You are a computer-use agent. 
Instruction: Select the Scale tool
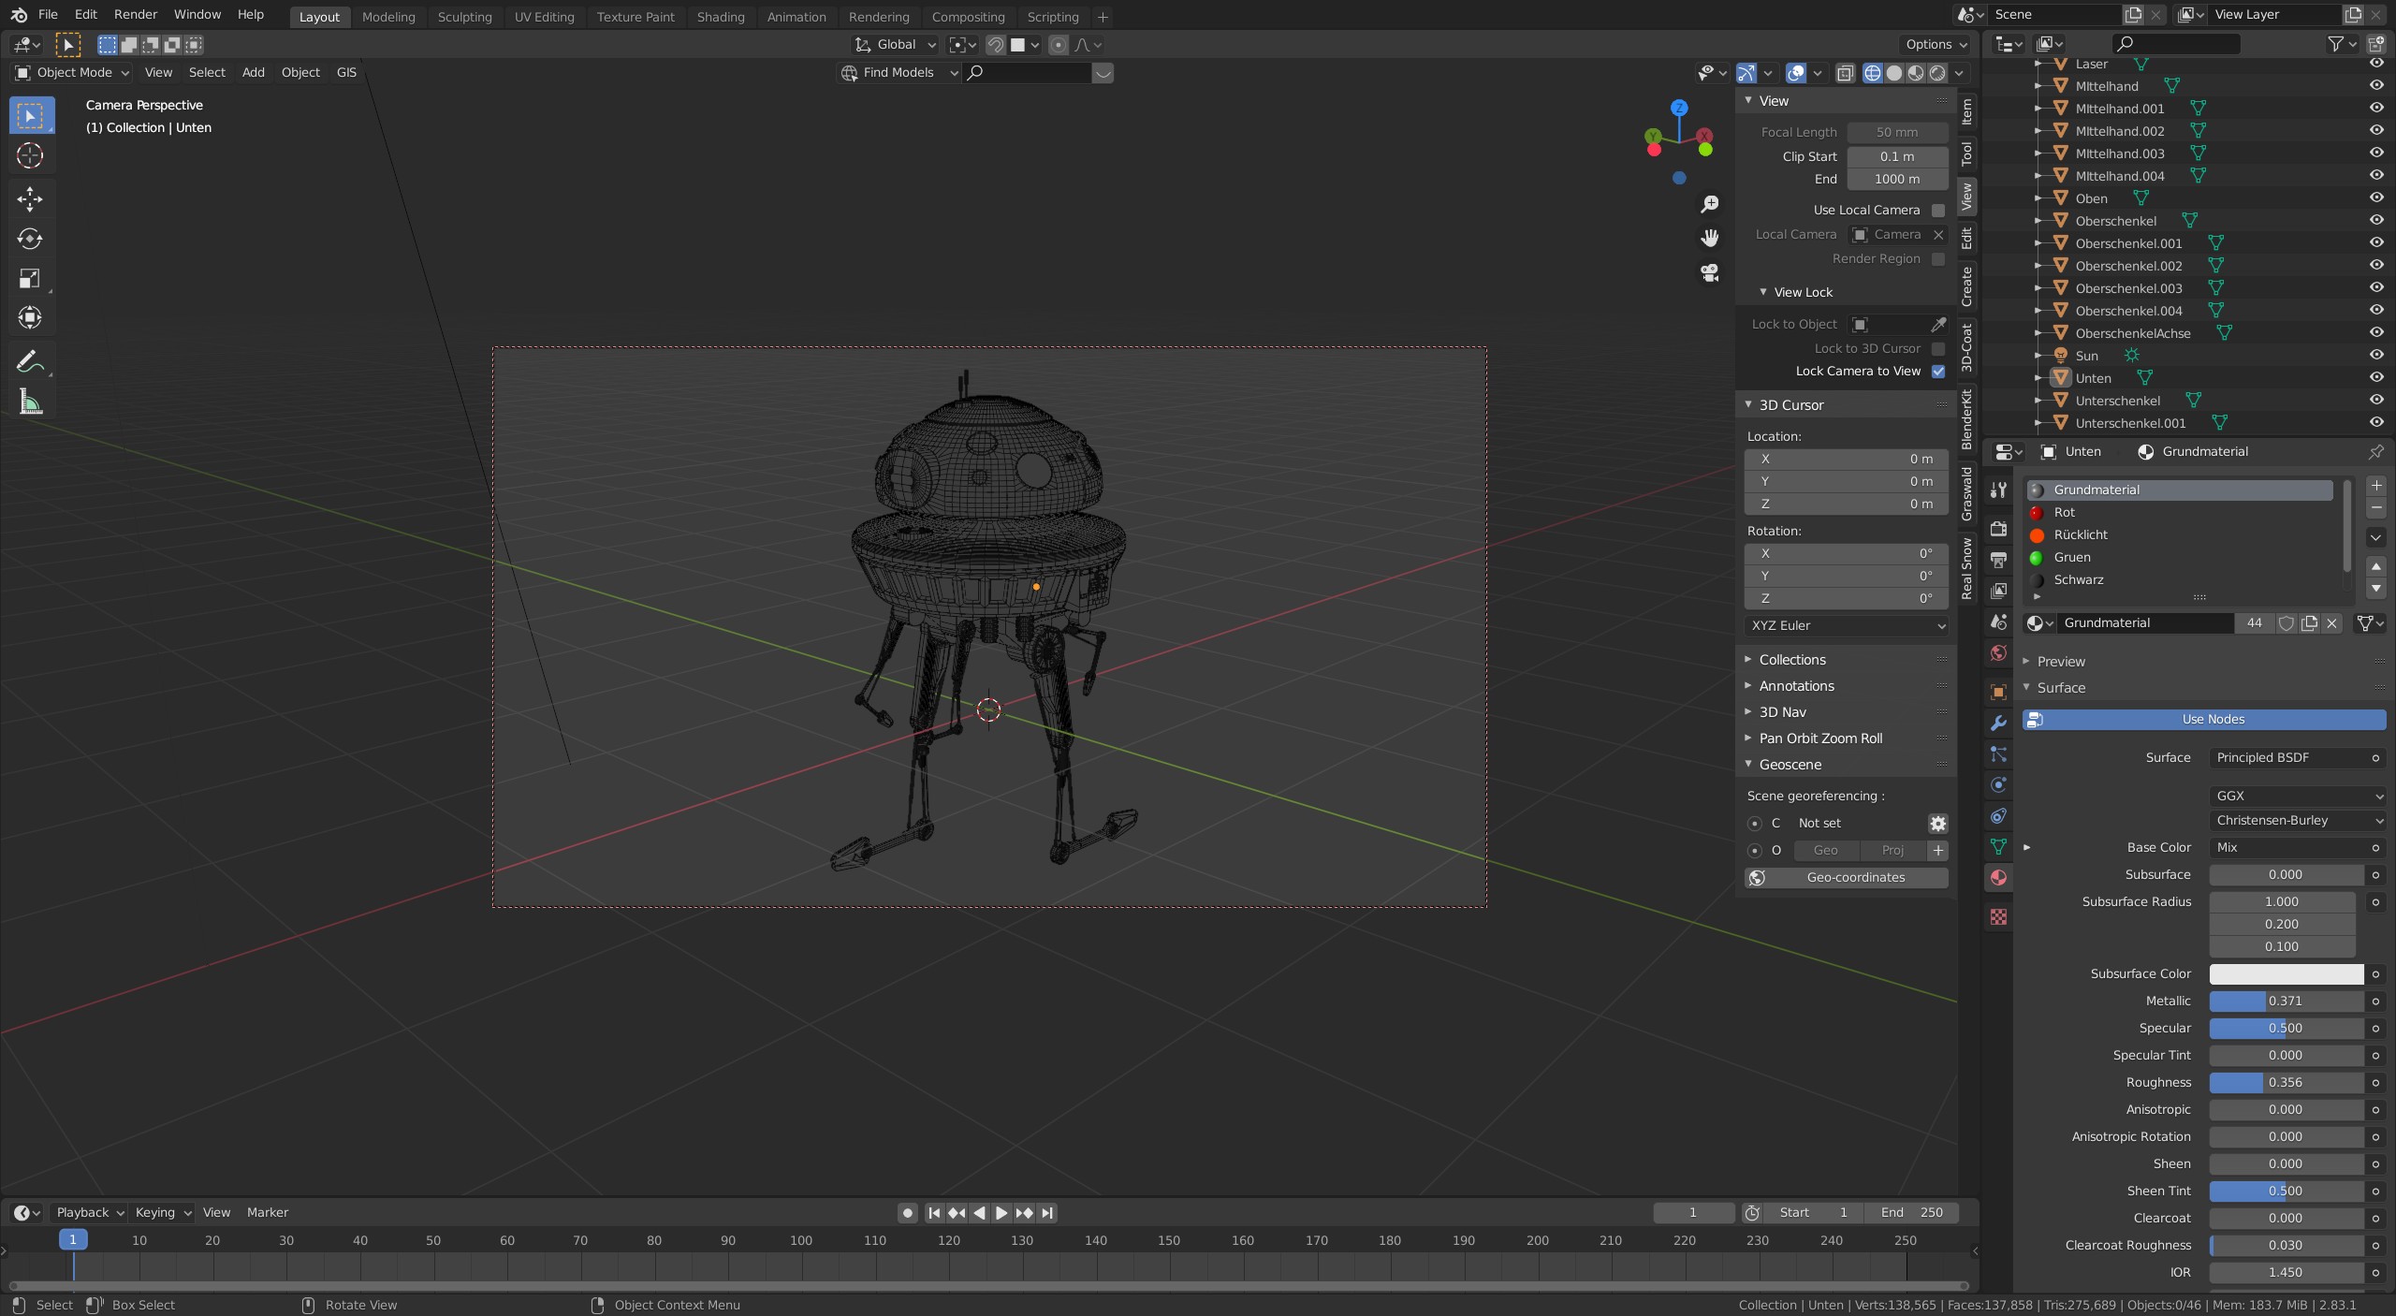[x=30, y=278]
